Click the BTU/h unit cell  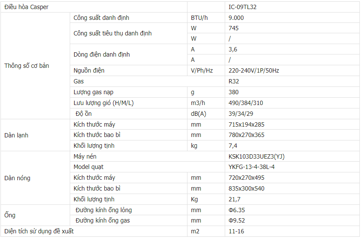tap(199, 18)
